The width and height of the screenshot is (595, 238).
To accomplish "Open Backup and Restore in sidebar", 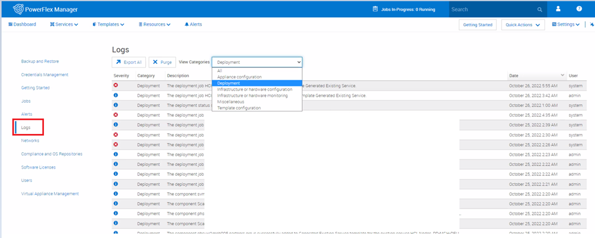I will click(x=40, y=61).
